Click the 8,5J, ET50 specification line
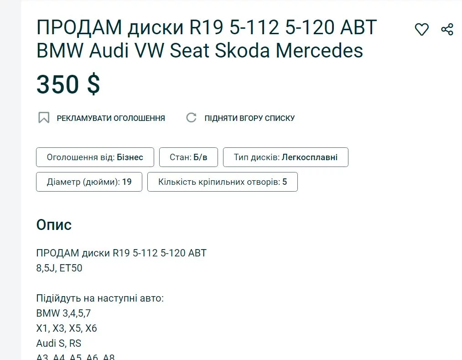The image size is (462, 360). pos(59,268)
